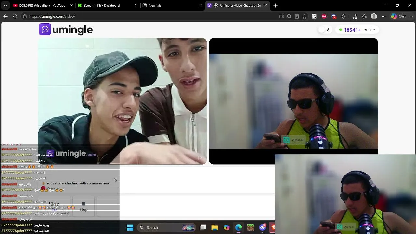Image resolution: width=416 pixels, height=234 pixels.
Task: Click the 18541+ online counter badge
Action: coord(357,30)
